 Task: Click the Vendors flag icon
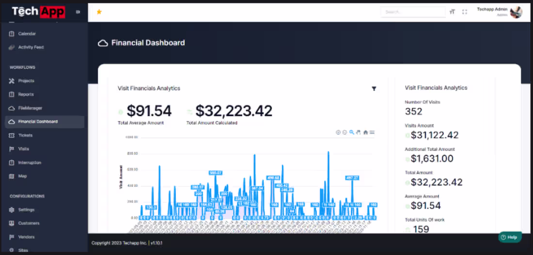point(12,237)
